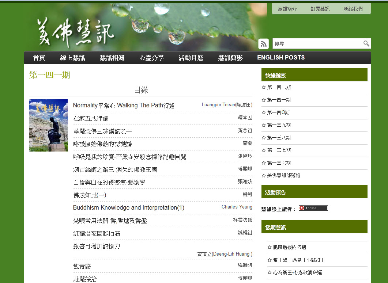This screenshot has height=283, width=388.
Task: Open ENGLISH POSTS menu item
Action: tap(281, 58)
